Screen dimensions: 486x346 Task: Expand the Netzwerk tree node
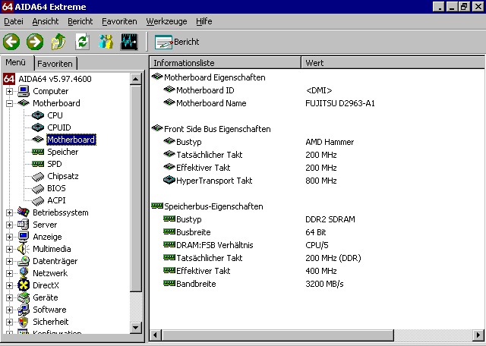9,273
